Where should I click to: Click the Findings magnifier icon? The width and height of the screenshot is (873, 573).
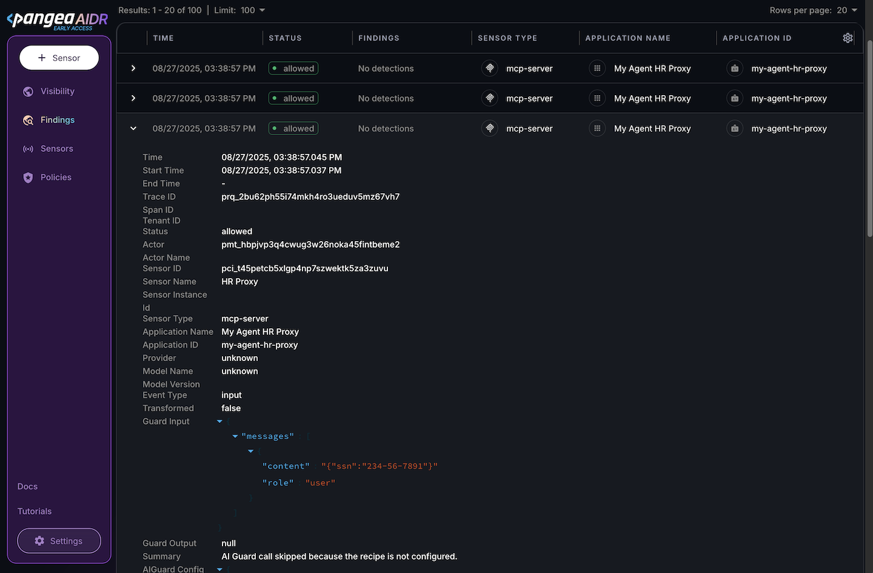point(28,121)
